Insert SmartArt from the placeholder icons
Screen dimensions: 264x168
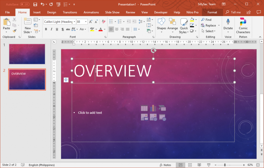pyautogui.click(x=162, y=108)
